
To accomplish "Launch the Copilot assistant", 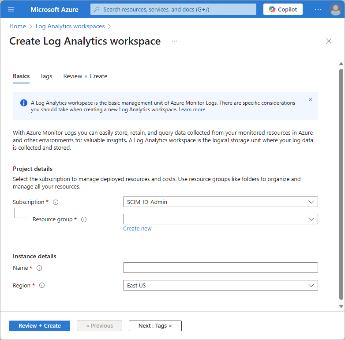I will click(283, 9).
